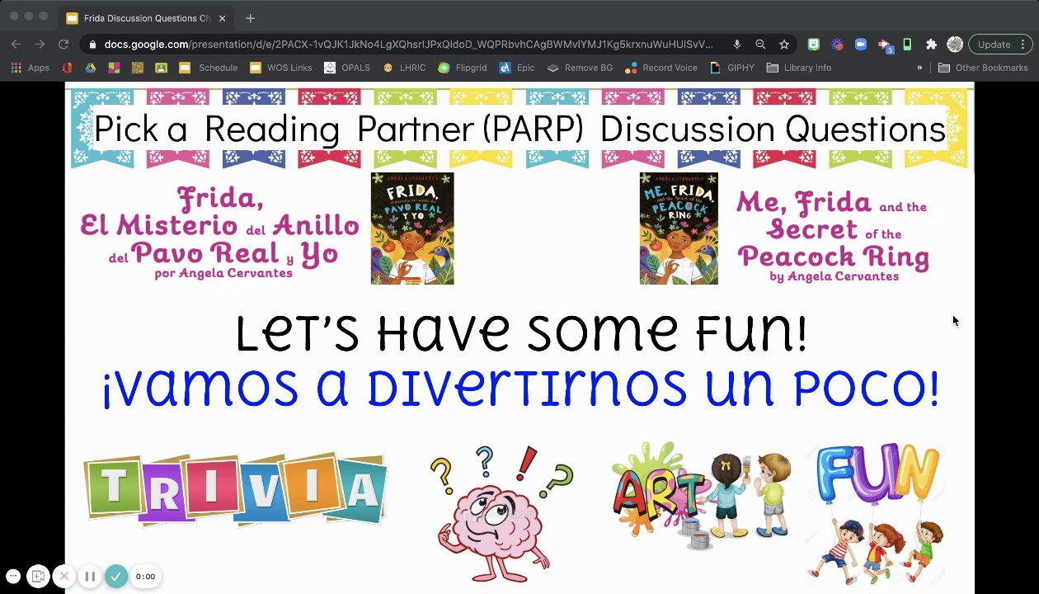Click the ART kids painting image
The width and height of the screenshot is (1039, 594).
(701, 497)
